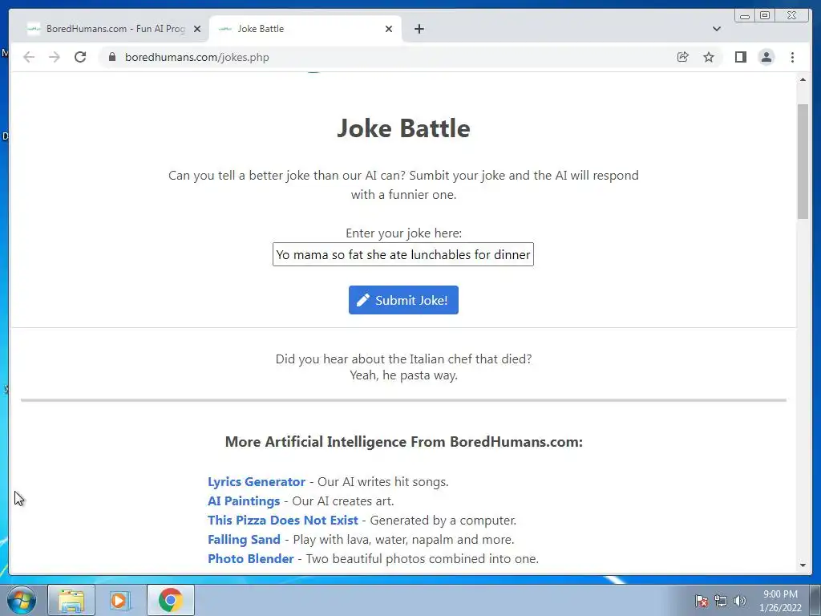View site info via the lock icon
Viewport: 821px width, 616px height.
111,57
